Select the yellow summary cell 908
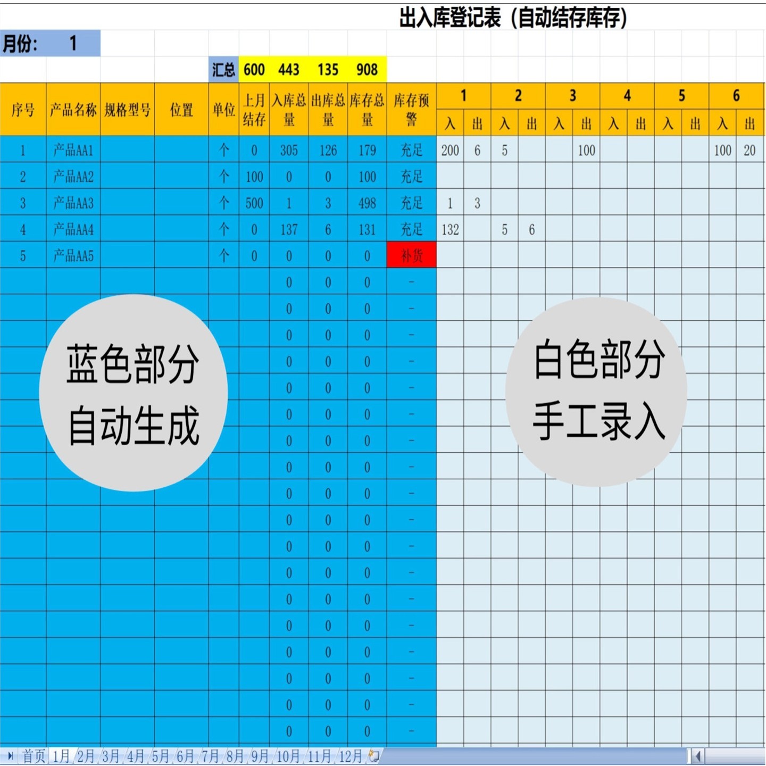Image resolution: width=766 pixels, height=766 pixels. point(367,70)
